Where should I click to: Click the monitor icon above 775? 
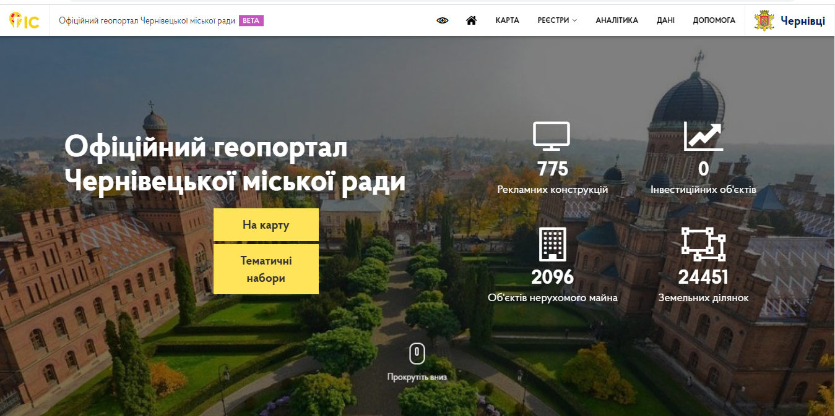click(x=552, y=137)
